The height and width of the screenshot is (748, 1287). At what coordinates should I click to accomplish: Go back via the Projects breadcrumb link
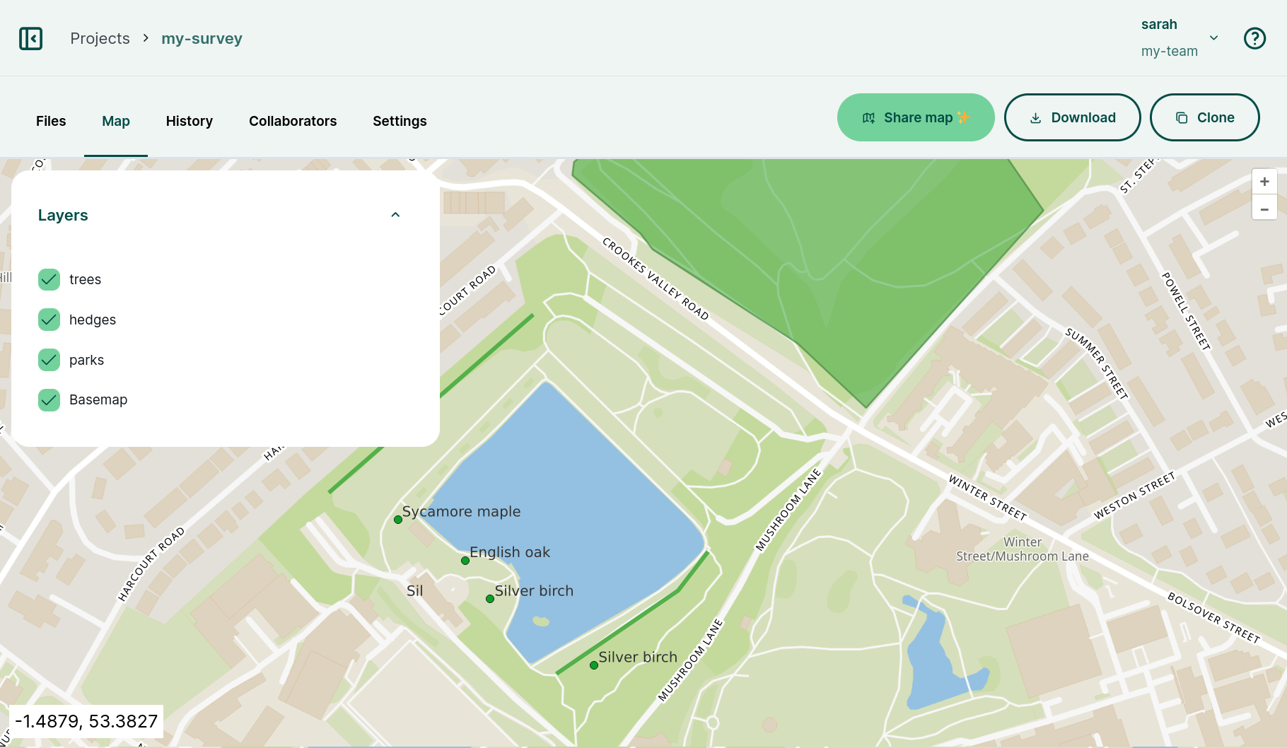click(x=100, y=38)
